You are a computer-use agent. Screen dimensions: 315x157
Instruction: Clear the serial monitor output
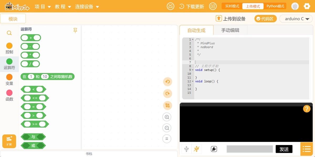214,149
